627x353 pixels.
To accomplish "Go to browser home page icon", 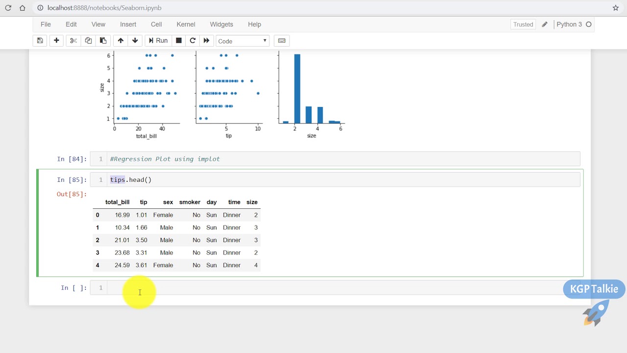I will click(x=22, y=8).
